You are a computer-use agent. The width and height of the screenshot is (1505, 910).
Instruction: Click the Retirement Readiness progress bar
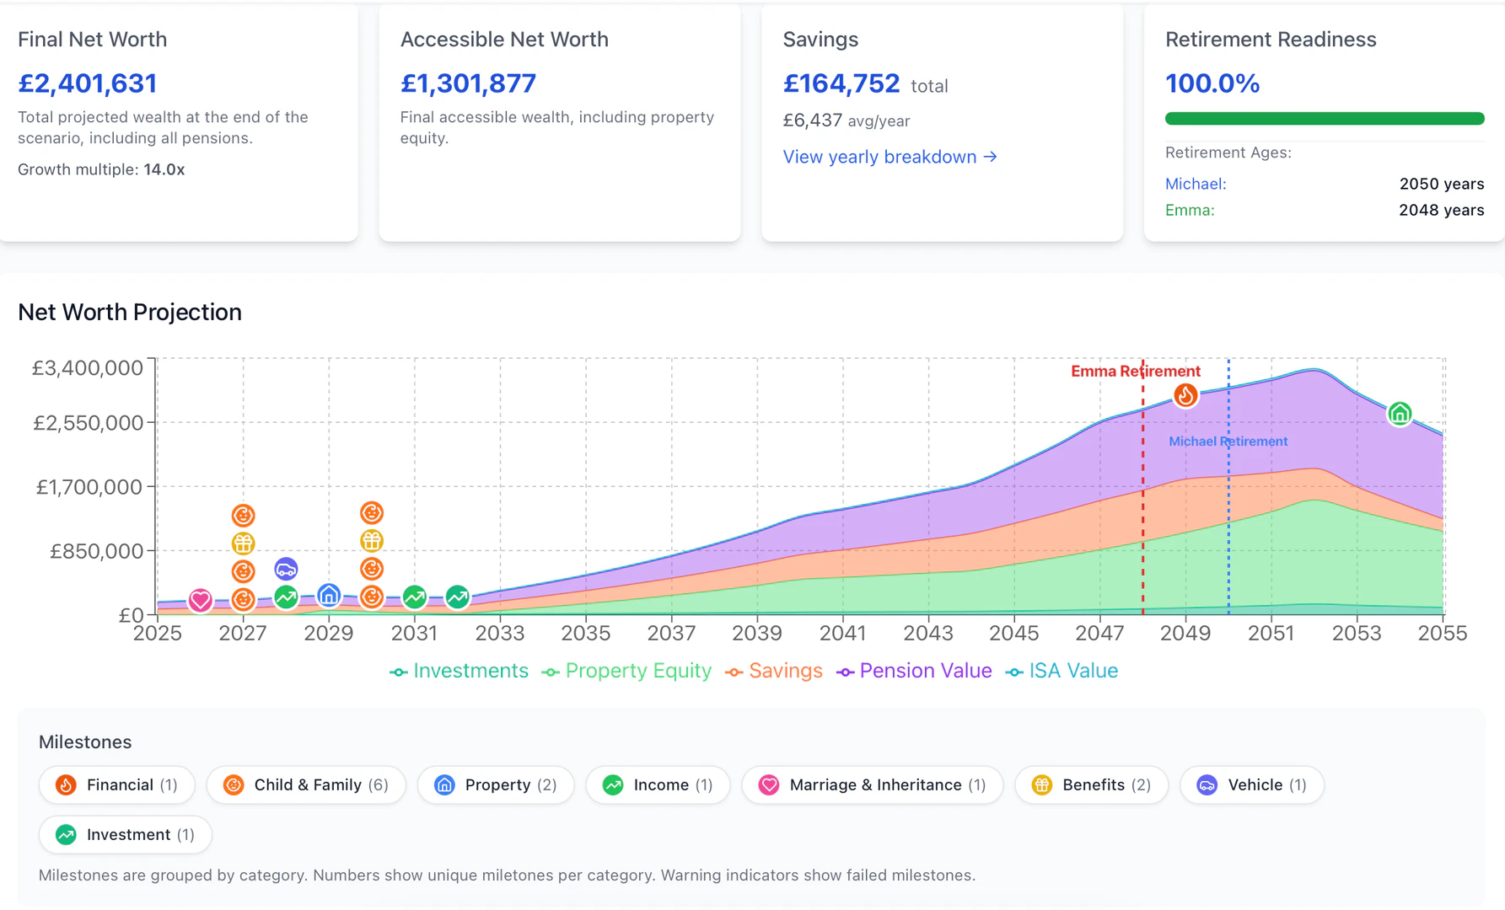click(x=1324, y=118)
